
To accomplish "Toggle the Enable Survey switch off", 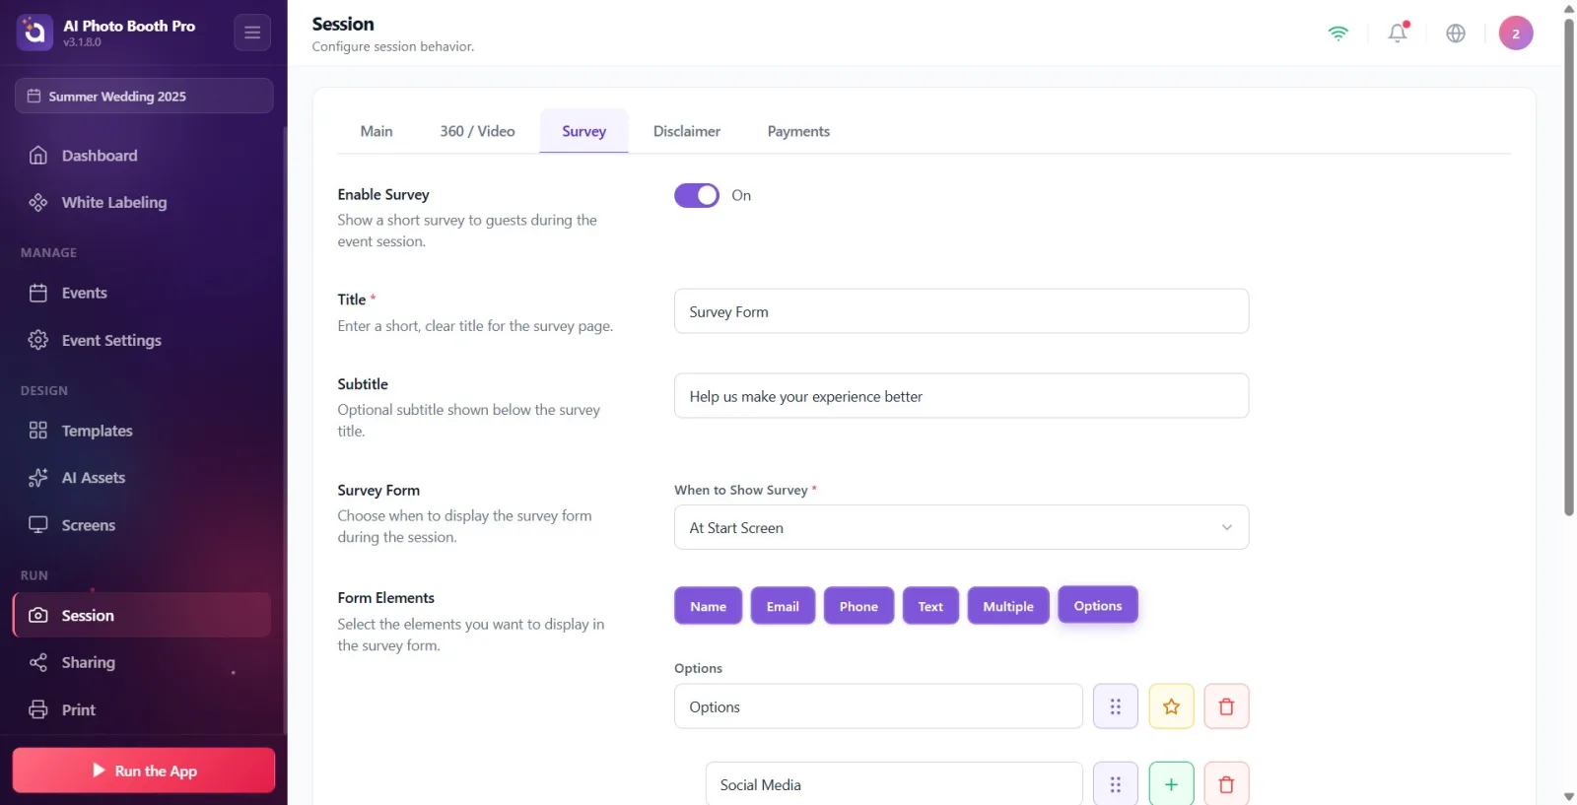I will click(697, 195).
